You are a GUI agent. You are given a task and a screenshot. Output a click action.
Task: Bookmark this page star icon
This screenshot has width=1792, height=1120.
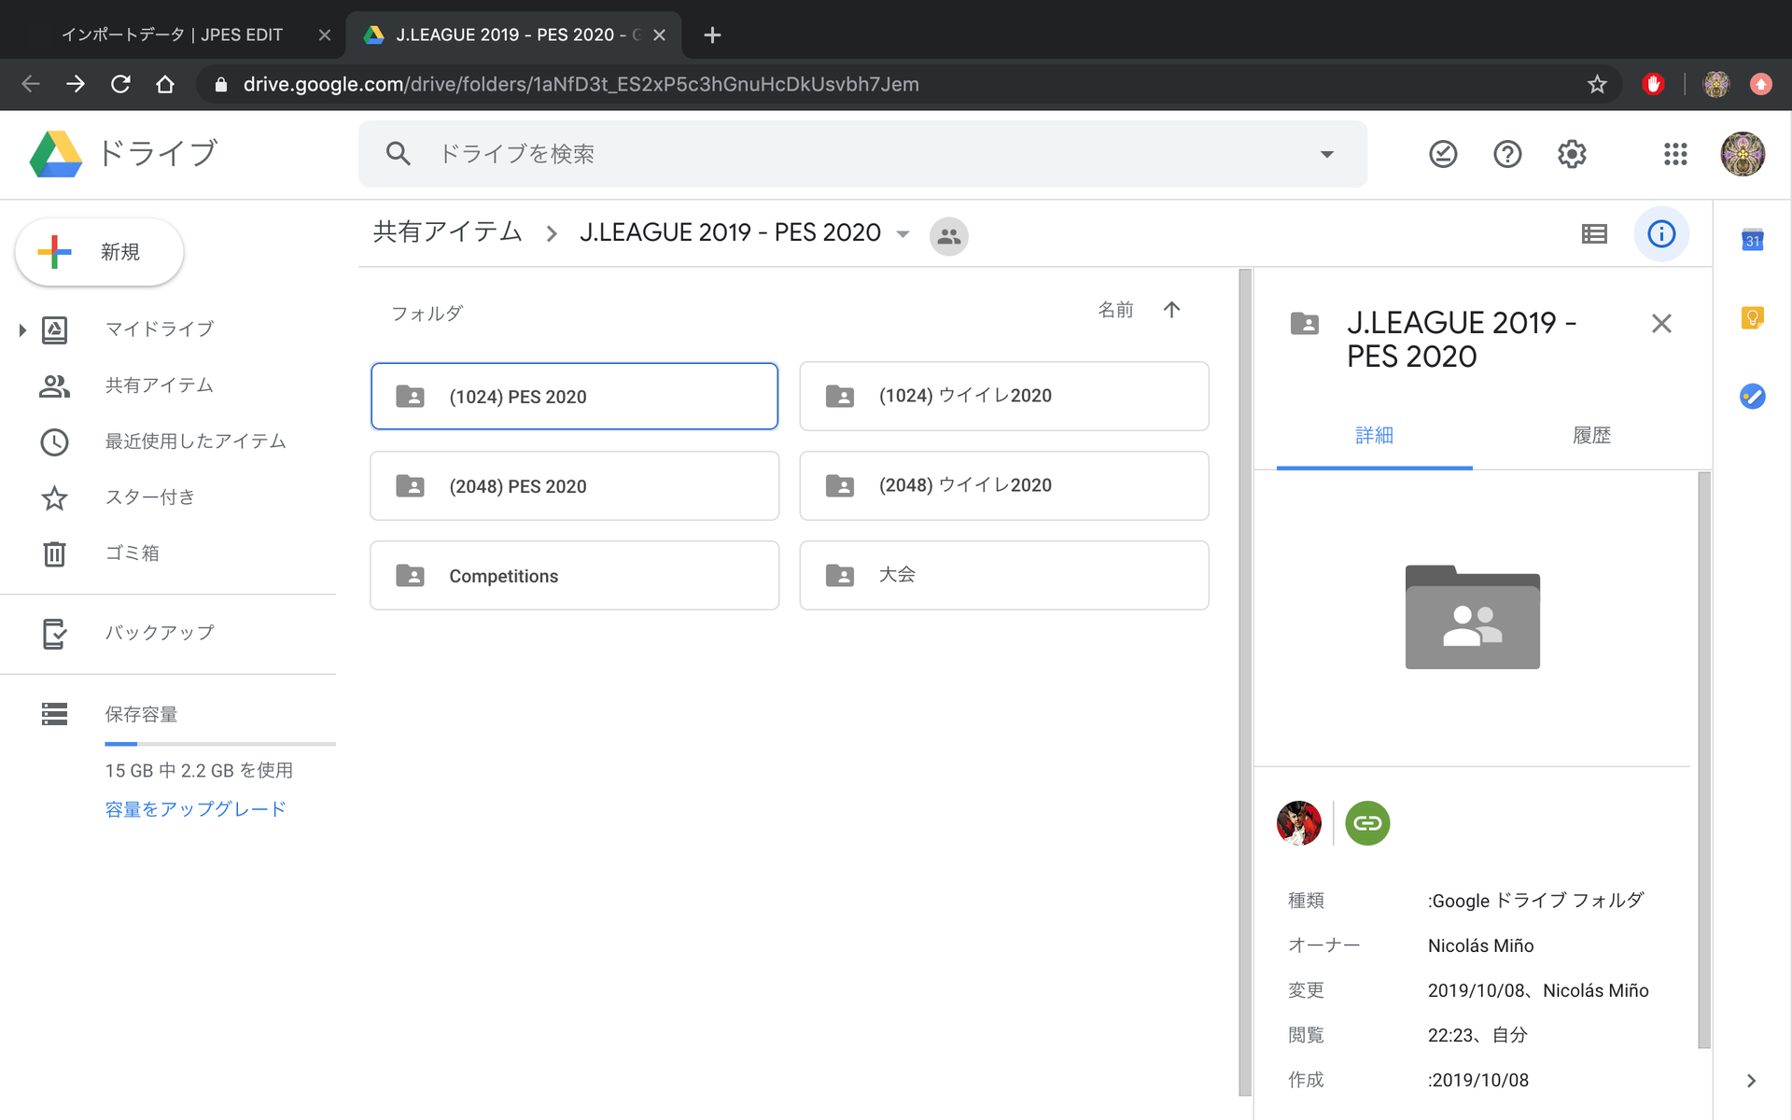pos(1597,84)
